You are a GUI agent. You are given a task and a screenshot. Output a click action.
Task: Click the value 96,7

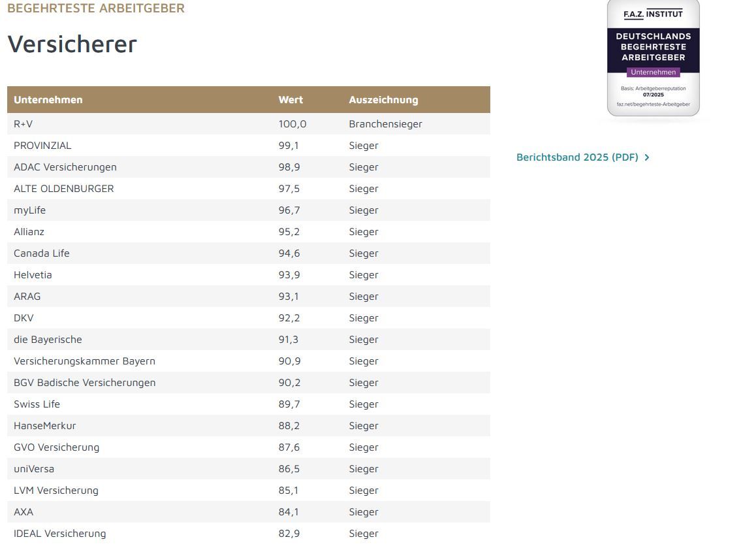point(289,210)
